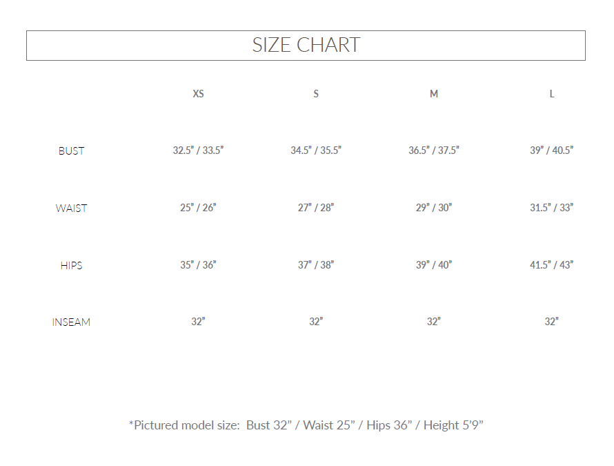Select the S size column header
The image size is (614, 466).
pyautogui.click(x=316, y=94)
